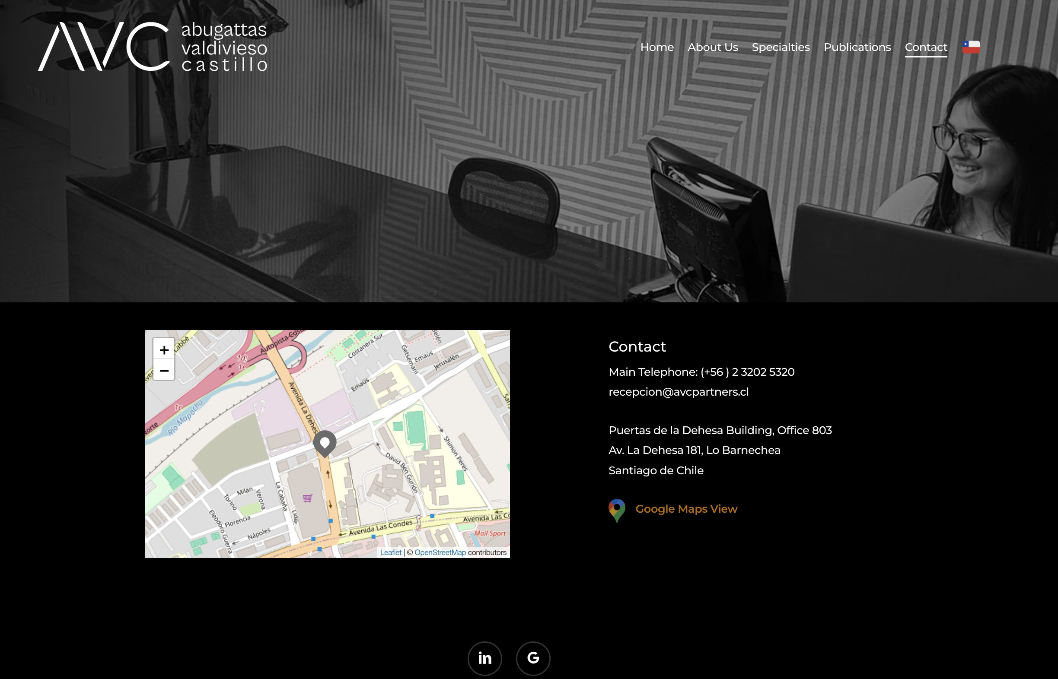The image size is (1058, 679).
Task: Open the Home menu item
Action: point(657,47)
